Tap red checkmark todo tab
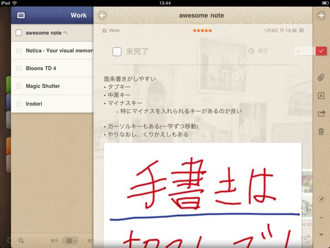Viewport: 330px width, 248px height. [321, 51]
